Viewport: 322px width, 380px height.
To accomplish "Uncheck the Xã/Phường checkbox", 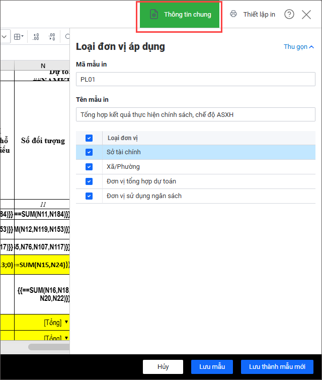I will tap(89, 167).
